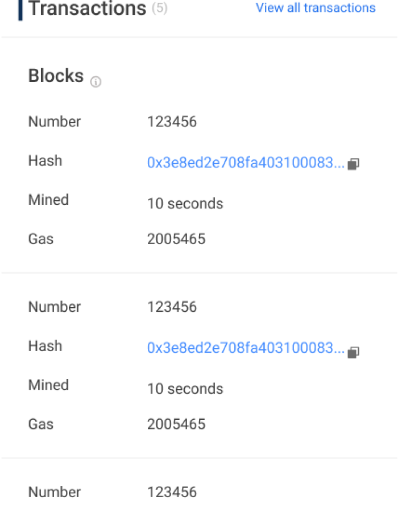
Task: Click the first block's Gas value 2005465
Action: pyautogui.click(x=176, y=238)
